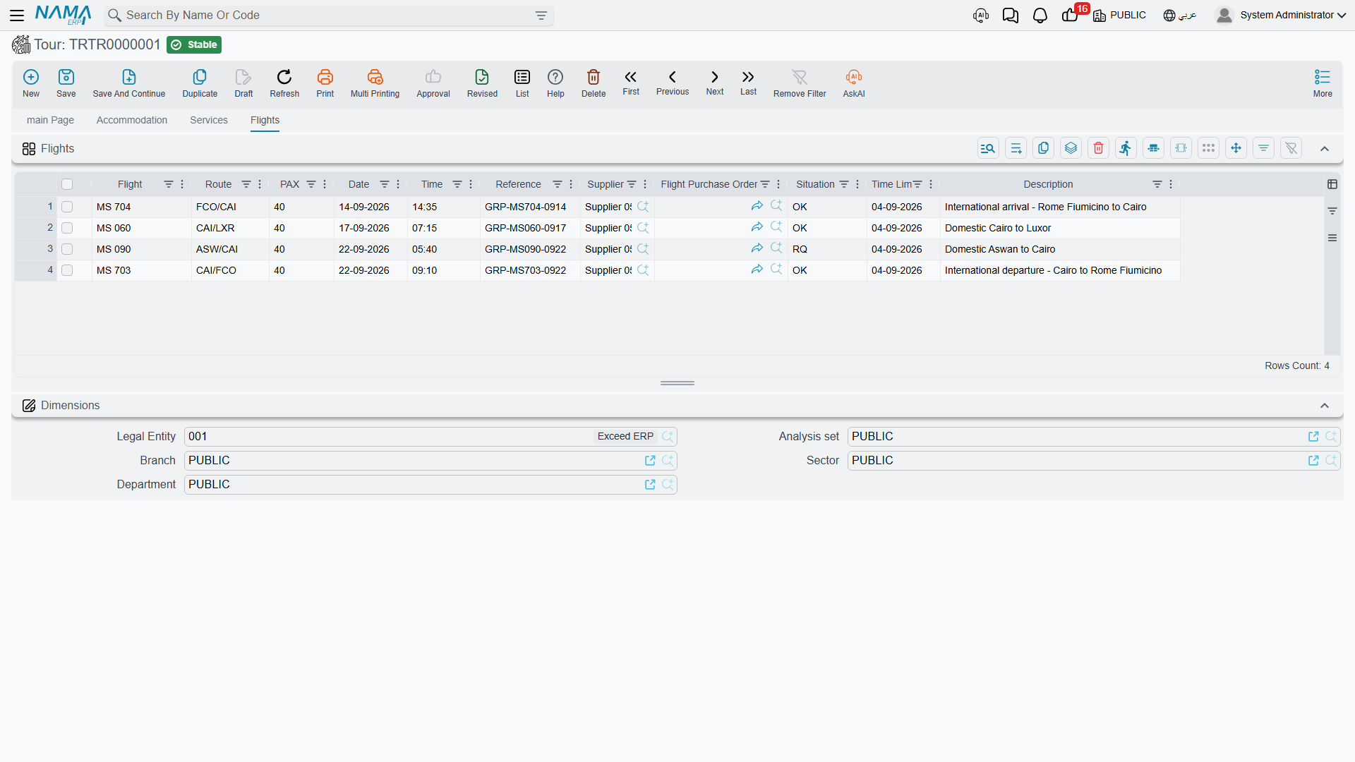Select the Flights tab
The image size is (1355, 762).
(265, 120)
